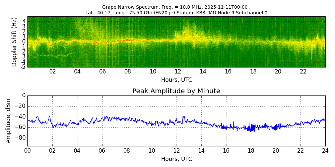Select the −5 tick on Doppler axis
Image resolution: width=335 pixels, height=167 pixels.
(x=23, y=67)
